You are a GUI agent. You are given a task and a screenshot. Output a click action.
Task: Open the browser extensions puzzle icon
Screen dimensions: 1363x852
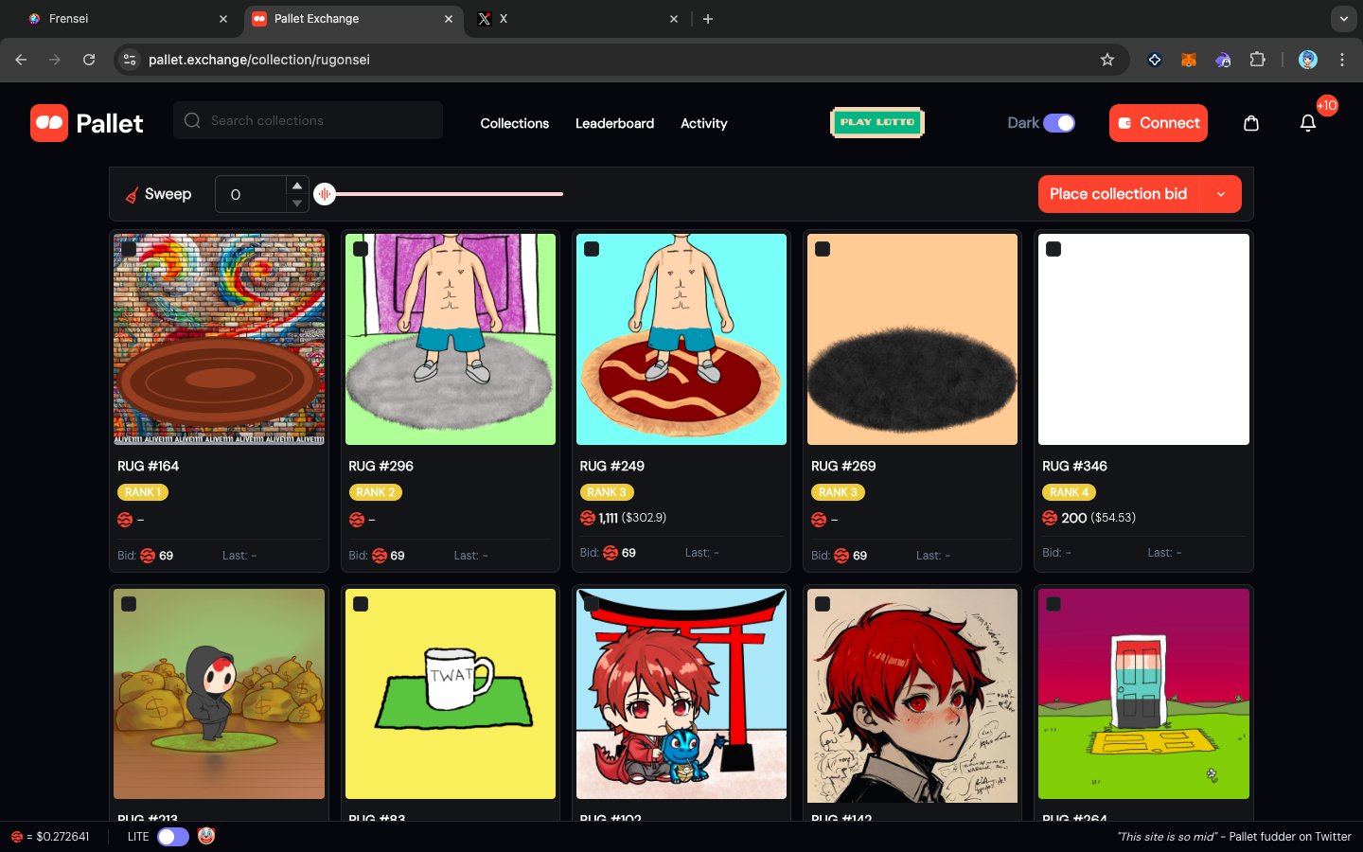coord(1257,60)
